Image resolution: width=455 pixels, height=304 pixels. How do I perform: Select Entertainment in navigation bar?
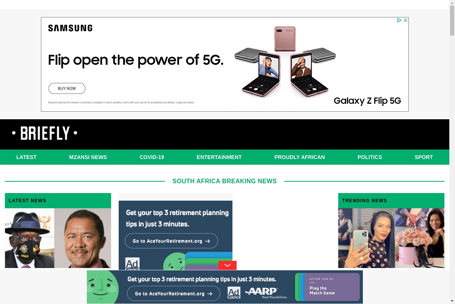[x=219, y=157]
